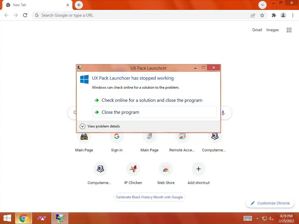Open the Remote Acce... shortcut
The width and height of the screenshot is (299, 224).
click(182, 142)
